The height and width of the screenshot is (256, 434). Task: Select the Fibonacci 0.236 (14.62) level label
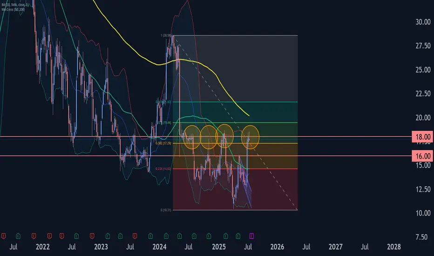(x=163, y=169)
